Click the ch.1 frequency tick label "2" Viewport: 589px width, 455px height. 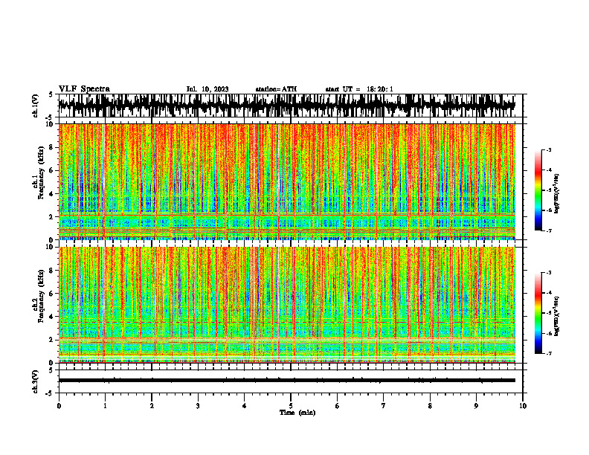point(52,216)
